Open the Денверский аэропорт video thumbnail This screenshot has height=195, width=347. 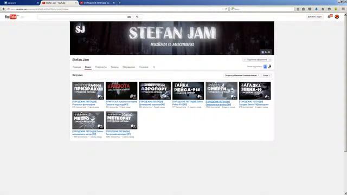pyautogui.click(x=155, y=90)
